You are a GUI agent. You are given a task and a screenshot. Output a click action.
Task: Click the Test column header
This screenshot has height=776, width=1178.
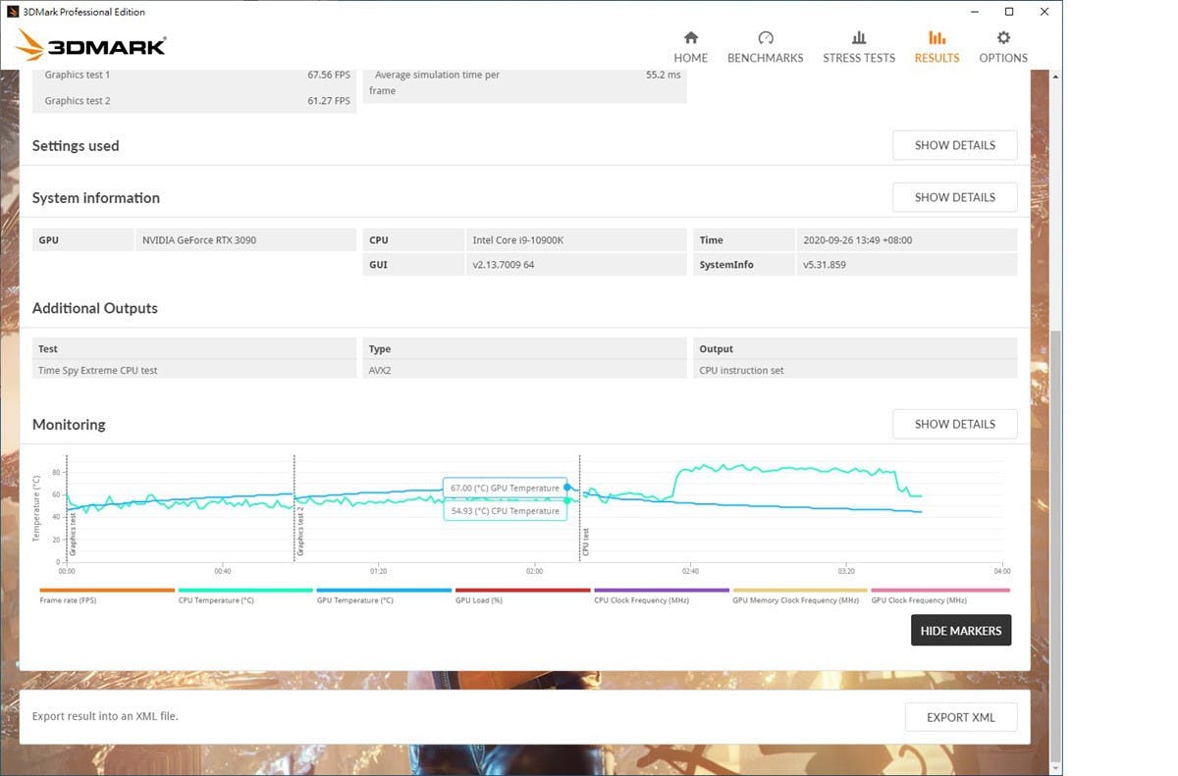coord(194,348)
